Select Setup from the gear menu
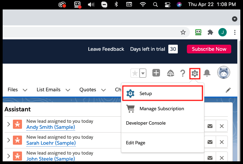 162,93
